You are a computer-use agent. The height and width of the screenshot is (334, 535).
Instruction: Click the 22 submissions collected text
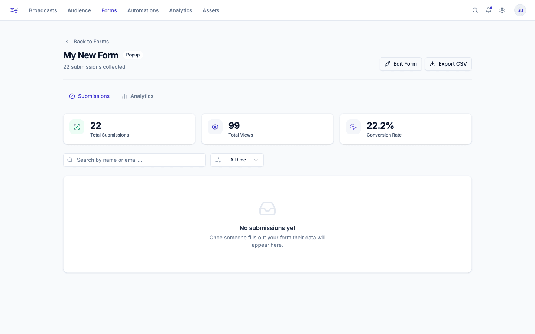[x=94, y=67]
